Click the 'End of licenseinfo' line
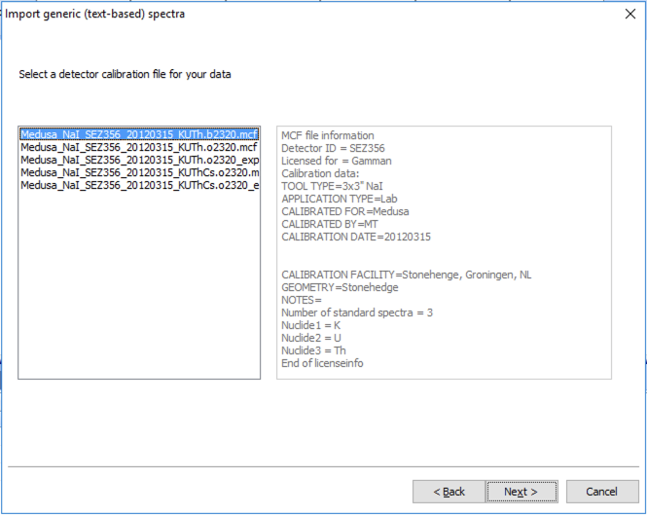Viewport: 647px width, 515px height. click(x=322, y=363)
